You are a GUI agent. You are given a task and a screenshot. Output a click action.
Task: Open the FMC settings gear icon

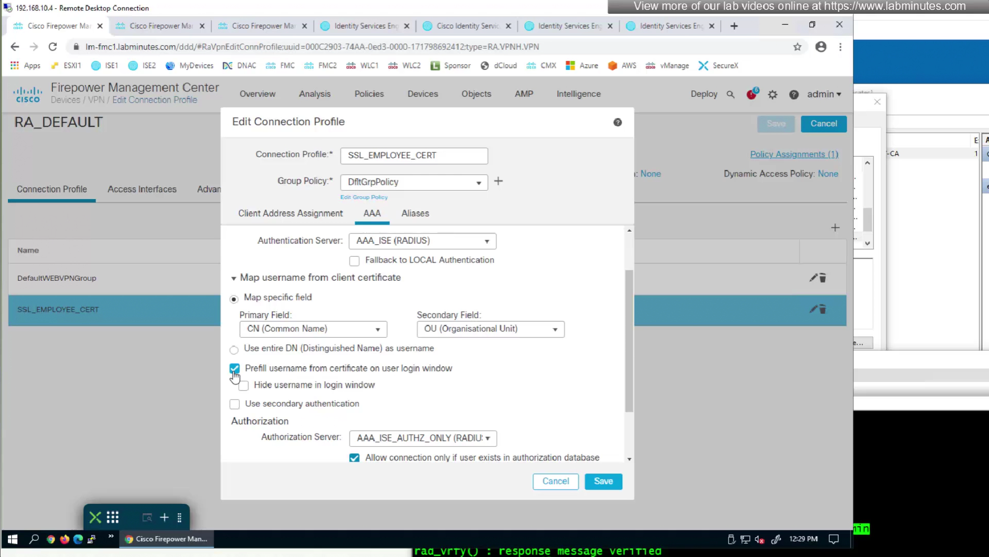tap(772, 94)
